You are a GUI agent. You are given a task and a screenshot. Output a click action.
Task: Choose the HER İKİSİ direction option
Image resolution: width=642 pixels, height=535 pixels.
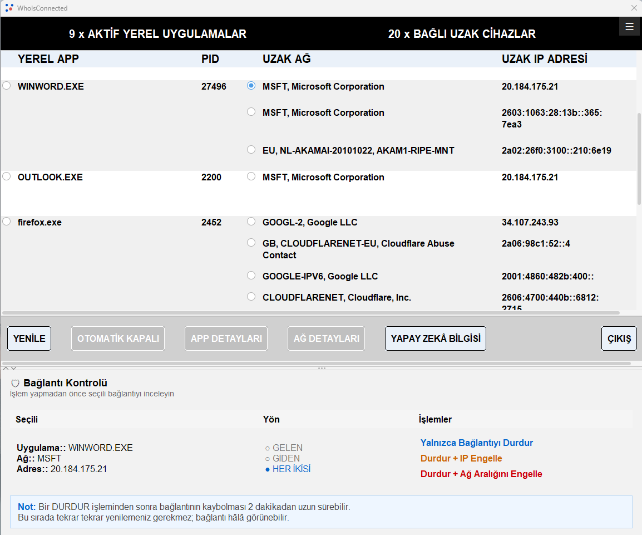(288, 469)
